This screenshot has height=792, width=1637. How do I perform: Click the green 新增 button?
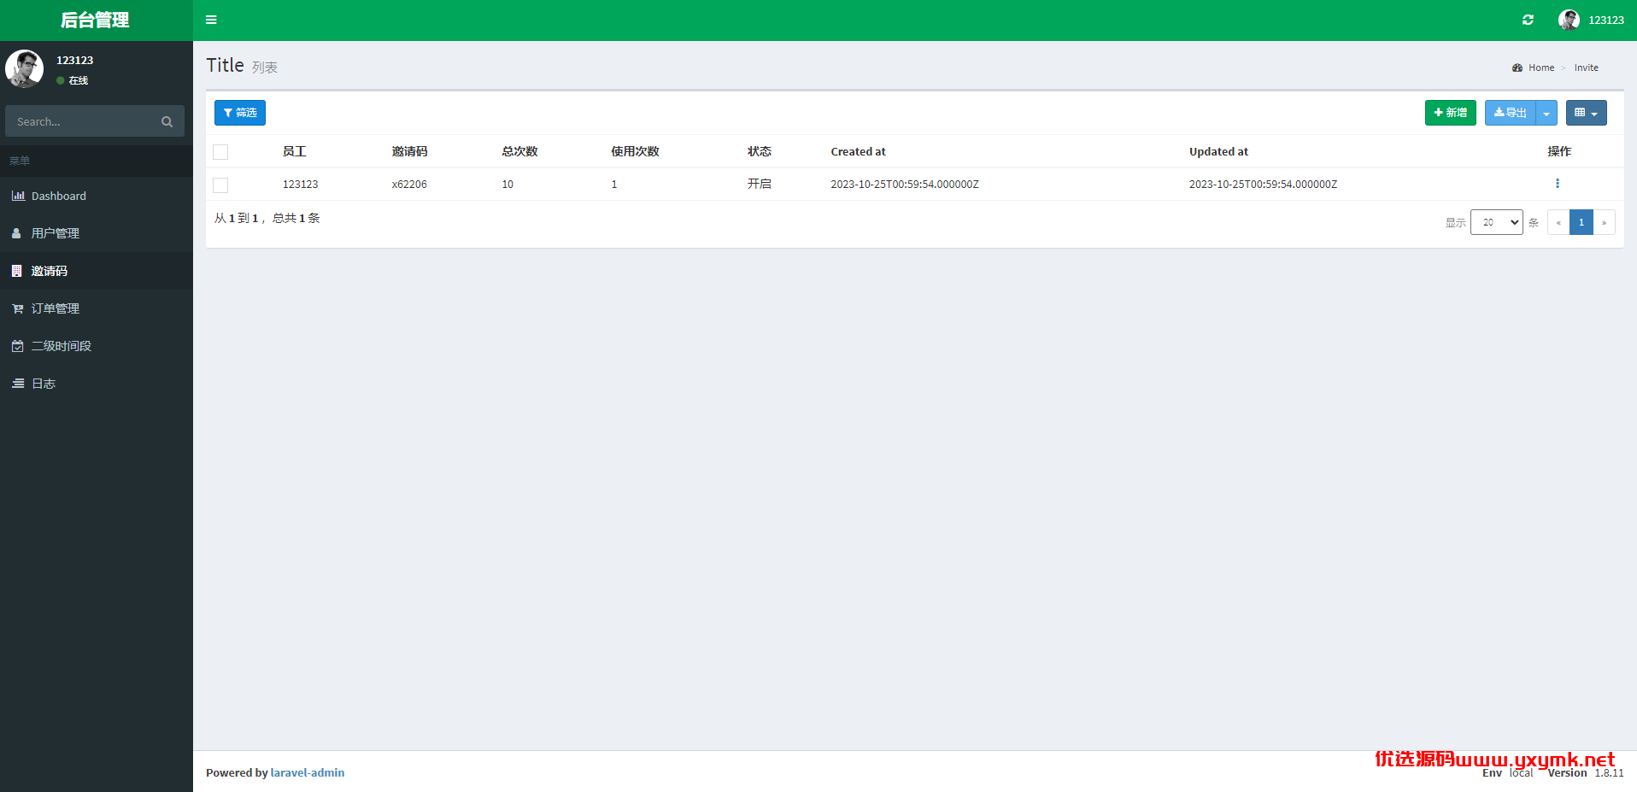point(1450,113)
